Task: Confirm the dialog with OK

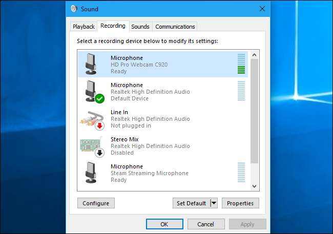Action: [x=164, y=224]
